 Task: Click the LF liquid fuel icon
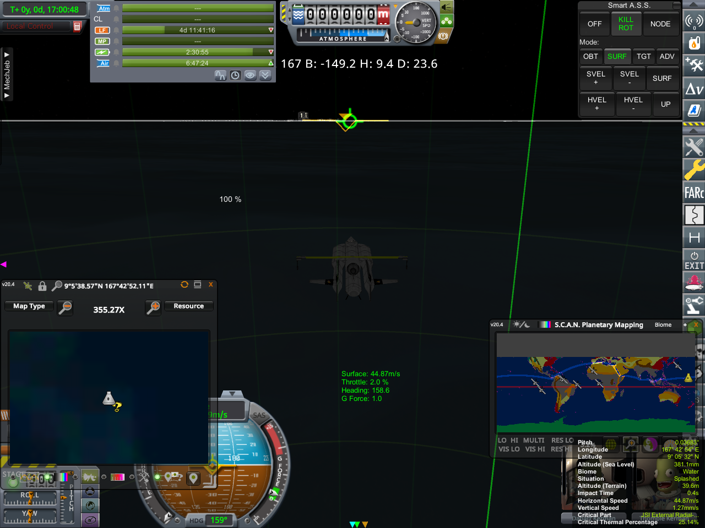(x=102, y=30)
